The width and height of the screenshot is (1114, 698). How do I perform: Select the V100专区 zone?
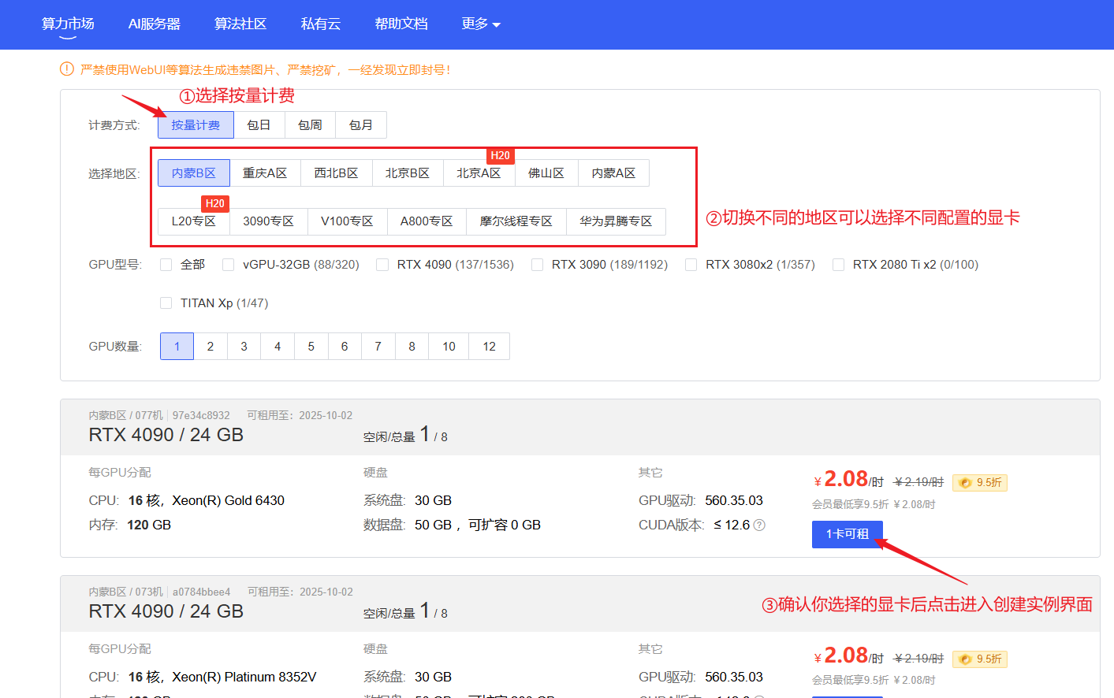(348, 221)
